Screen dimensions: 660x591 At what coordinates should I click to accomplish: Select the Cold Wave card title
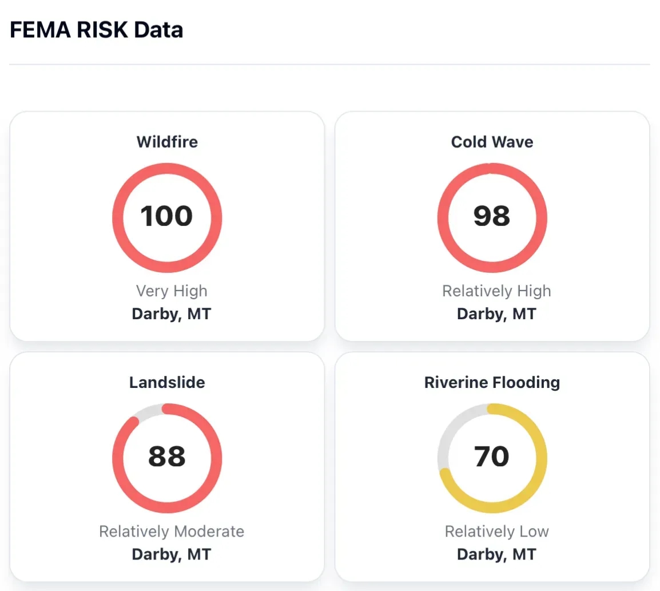[492, 142]
